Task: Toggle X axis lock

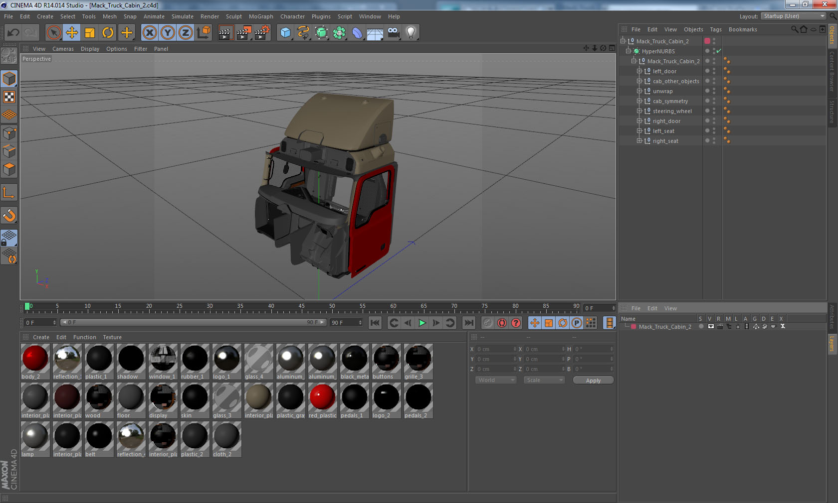Action: (149, 33)
